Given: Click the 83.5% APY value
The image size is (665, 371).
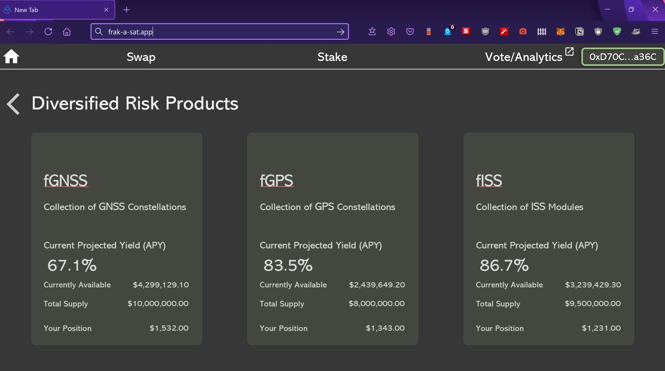Looking at the screenshot, I should pos(288,265).
